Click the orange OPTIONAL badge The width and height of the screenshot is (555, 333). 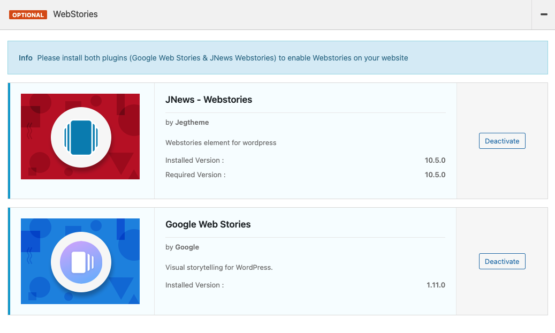[x=28, y=15]
